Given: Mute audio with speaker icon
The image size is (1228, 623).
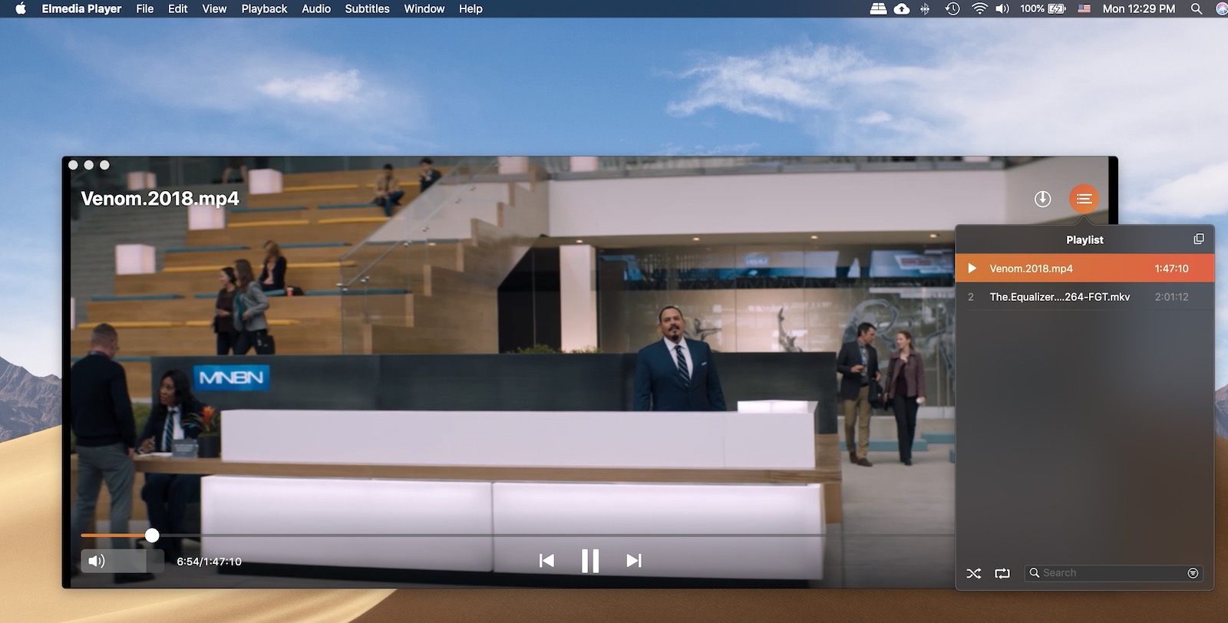Looking at the screenshot, I should (x=97, y=561).
